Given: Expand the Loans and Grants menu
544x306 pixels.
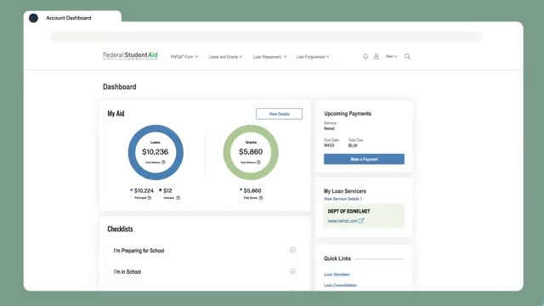Looking at the screenshot, I should coord(225,57).
